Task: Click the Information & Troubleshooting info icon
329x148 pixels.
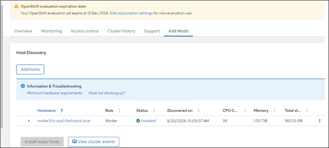Action: click(23, 86)
